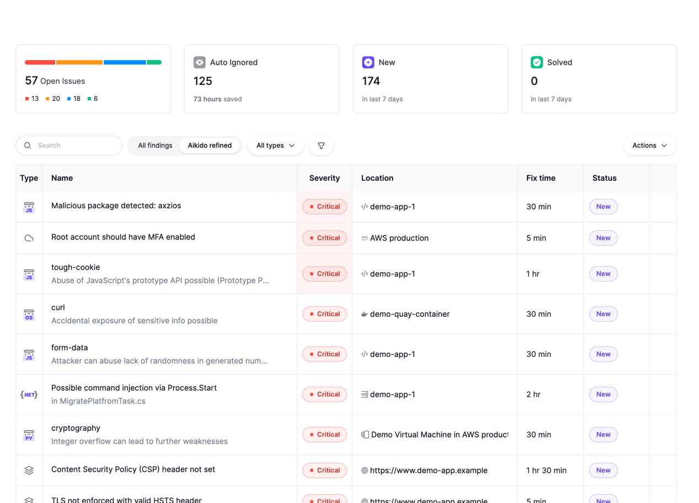Screen dimensions: 699x503
Task: Click OS type icon for curl row
Action: pos(29,315)
